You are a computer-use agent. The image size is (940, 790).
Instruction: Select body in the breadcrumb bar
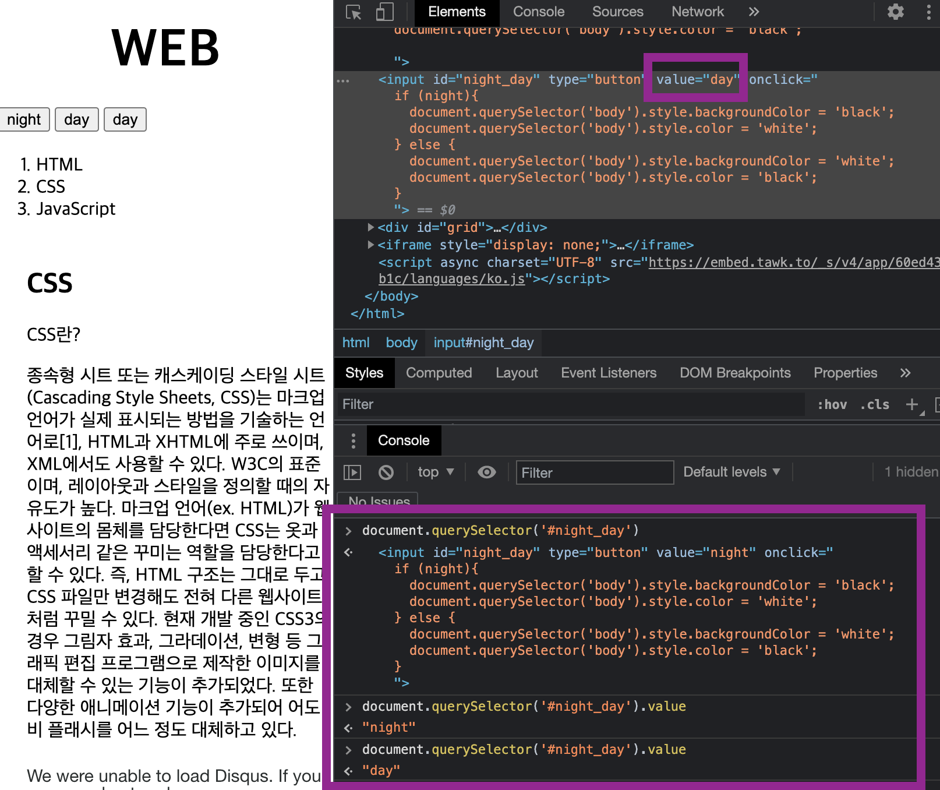[402, 343]
